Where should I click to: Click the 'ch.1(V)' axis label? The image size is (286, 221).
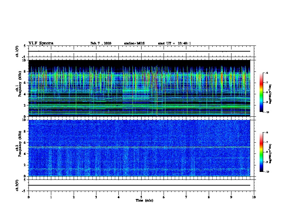point(17,51)
